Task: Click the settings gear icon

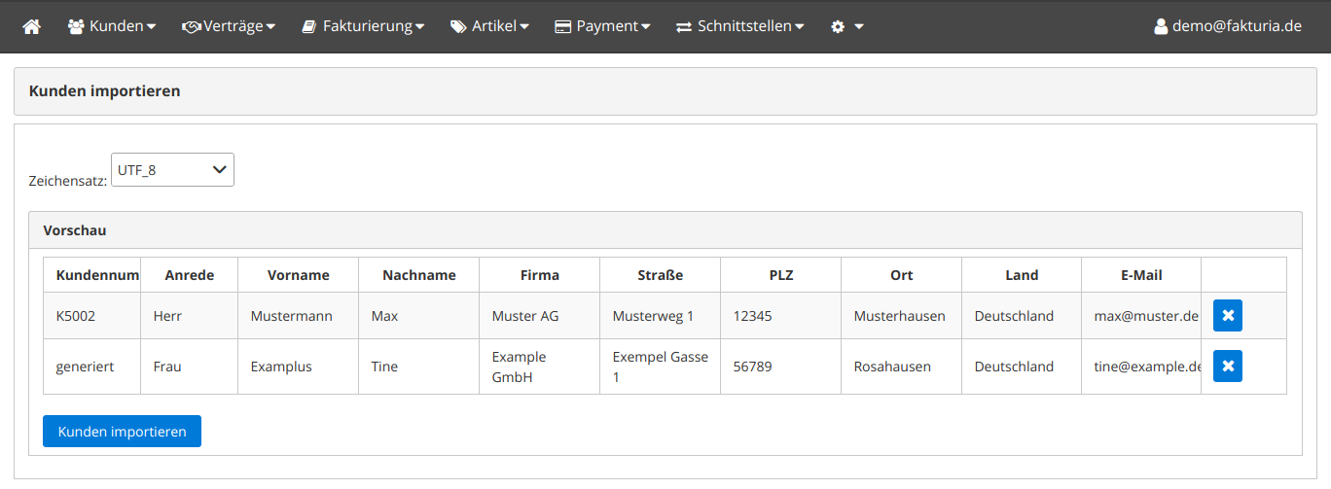Action: (838, 27)
